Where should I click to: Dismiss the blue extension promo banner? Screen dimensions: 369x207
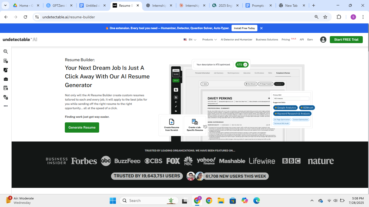261,28
